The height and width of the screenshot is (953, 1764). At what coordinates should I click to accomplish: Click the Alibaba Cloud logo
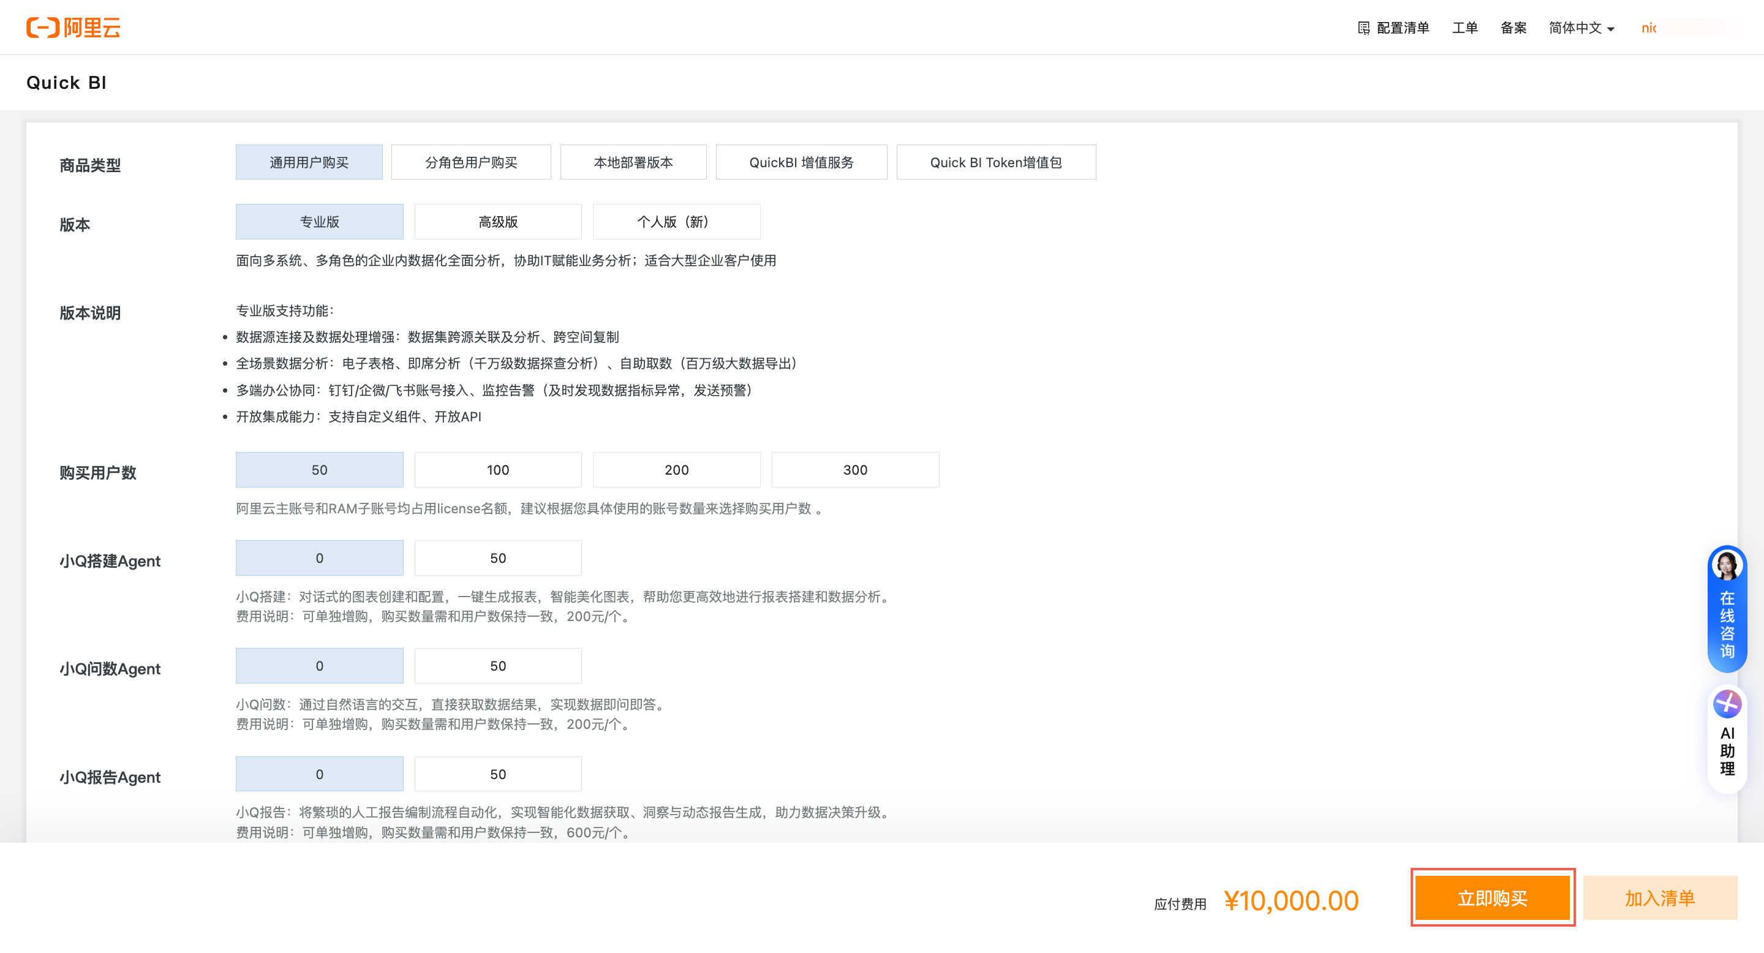(73, 28)
